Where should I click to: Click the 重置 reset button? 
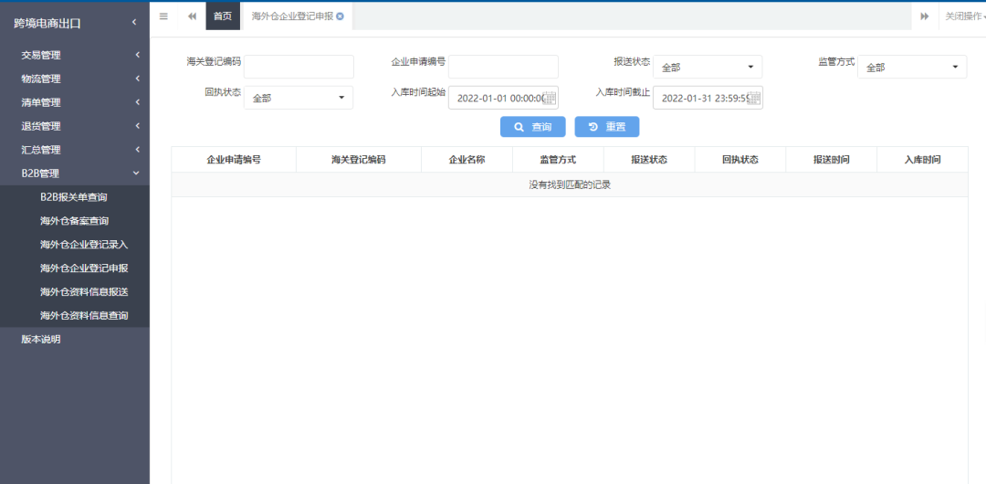coord(606,127)
